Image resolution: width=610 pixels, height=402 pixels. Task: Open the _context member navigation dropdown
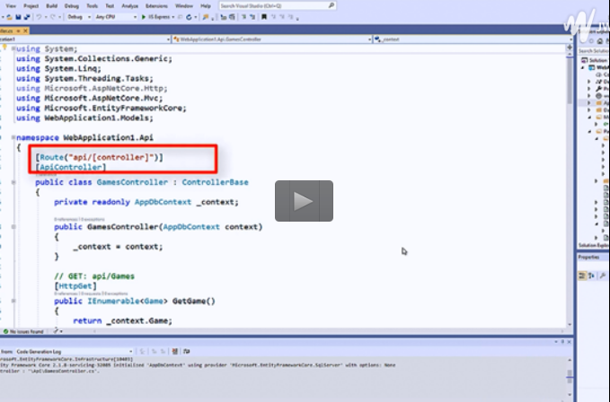467,40
